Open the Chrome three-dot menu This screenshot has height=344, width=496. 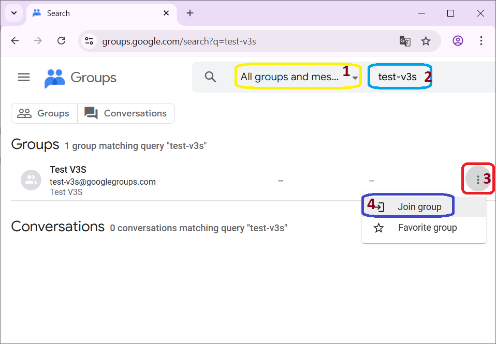[x=481, y=41]
